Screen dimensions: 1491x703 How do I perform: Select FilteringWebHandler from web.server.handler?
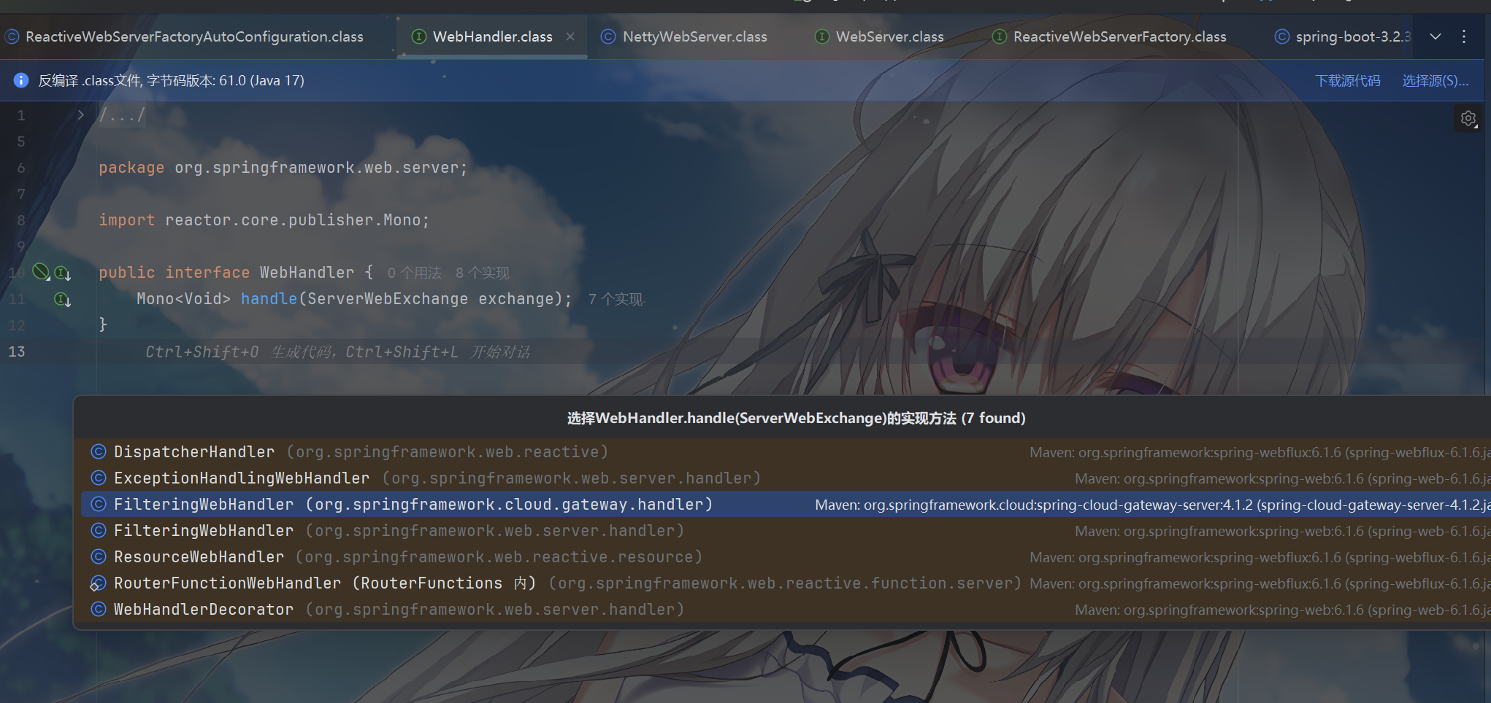coord(786,531)
